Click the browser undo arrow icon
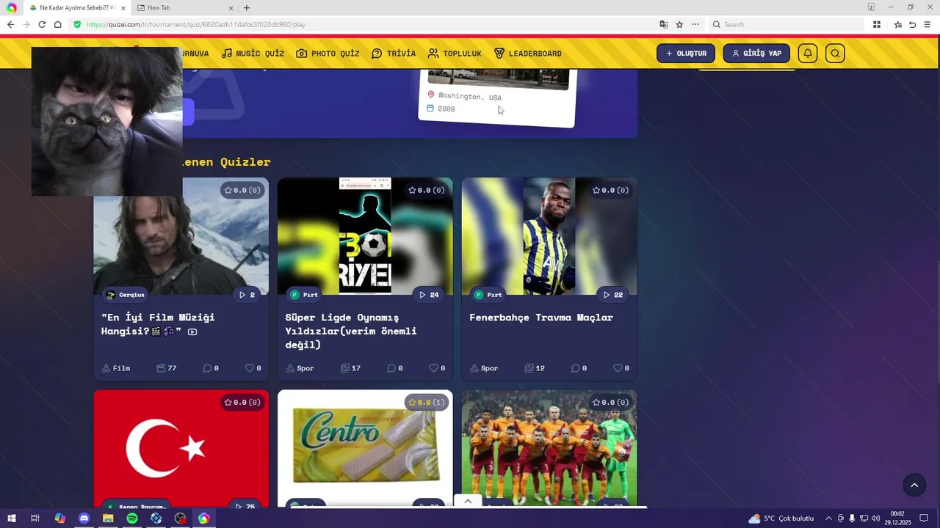940x528 pixels. coord(913,24)
